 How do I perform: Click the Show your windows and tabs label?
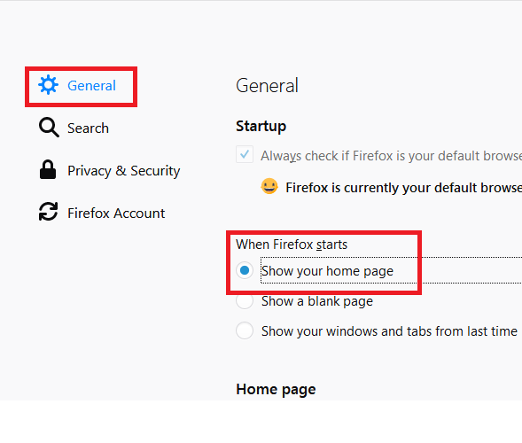[389, 331]
